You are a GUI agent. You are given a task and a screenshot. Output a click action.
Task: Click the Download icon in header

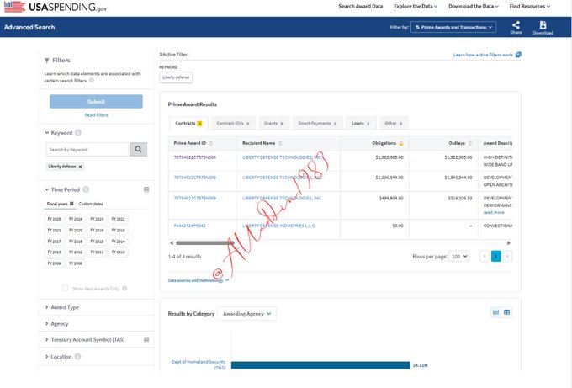click(543, 25)
